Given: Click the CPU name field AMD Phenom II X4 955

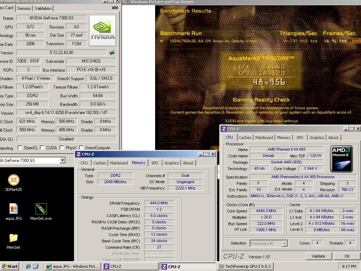Looking at the screenshot, I should (286, 149).
